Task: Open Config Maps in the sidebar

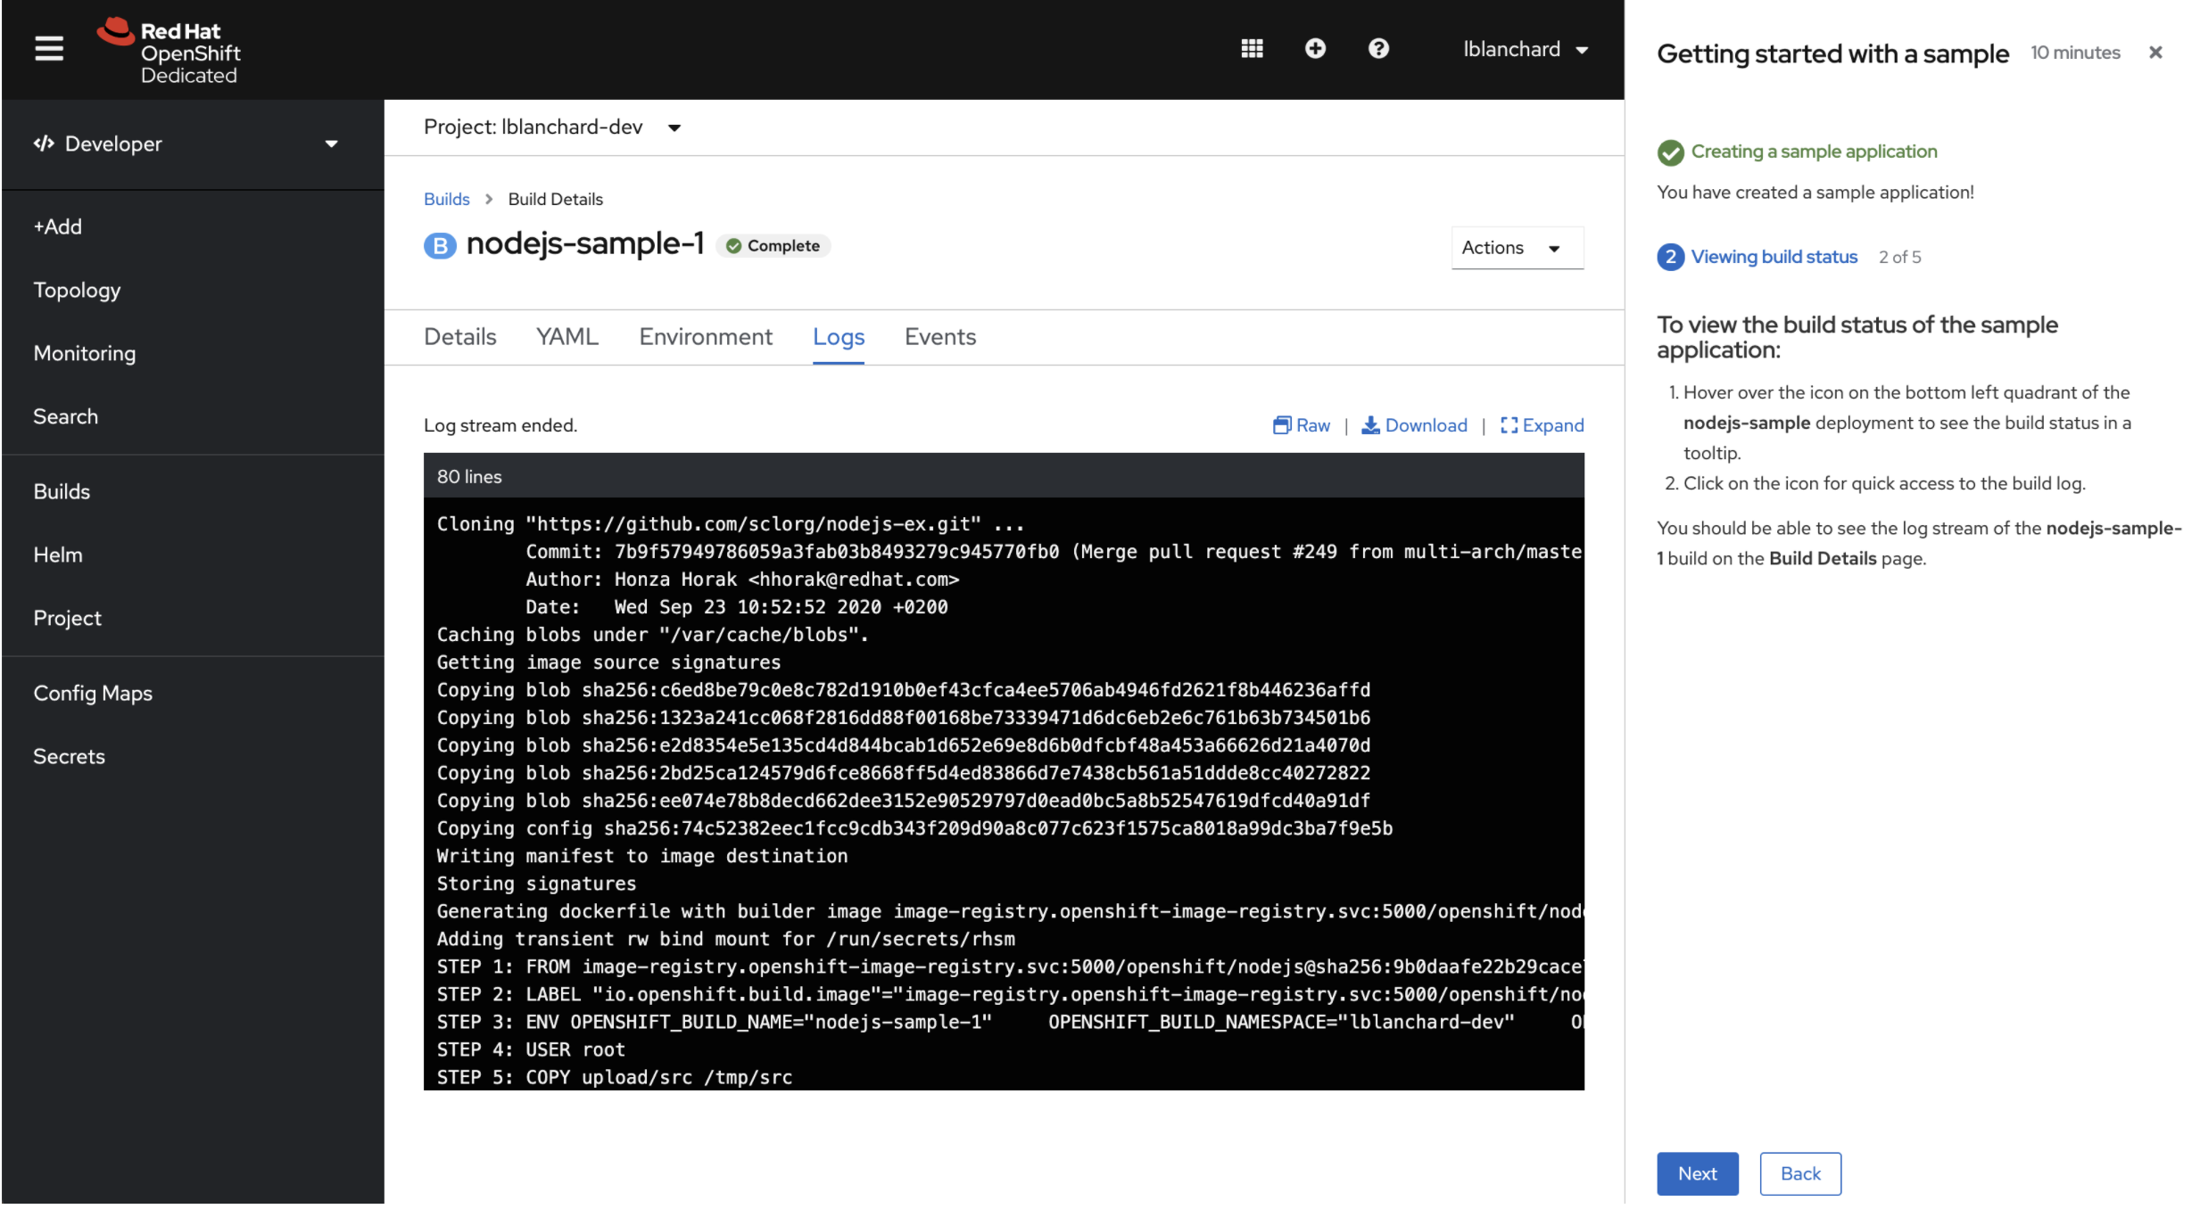Action: (x=93, y=693)
